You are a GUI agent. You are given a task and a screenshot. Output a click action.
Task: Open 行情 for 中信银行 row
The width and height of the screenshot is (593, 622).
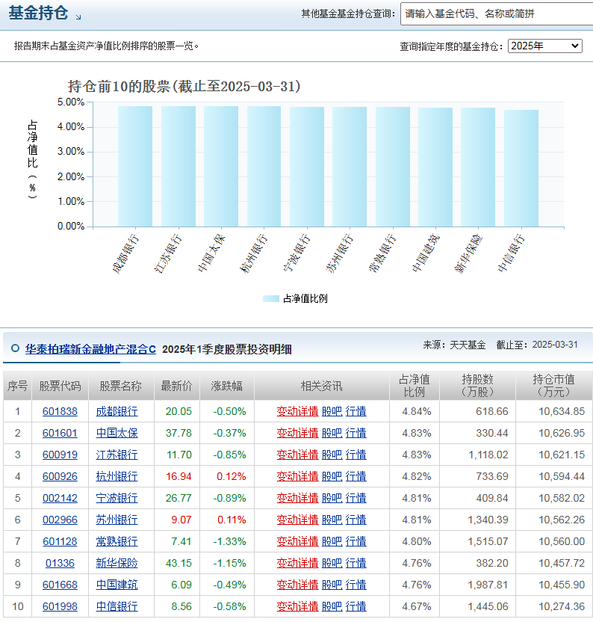pyautogui.click(x=356, y=606)
